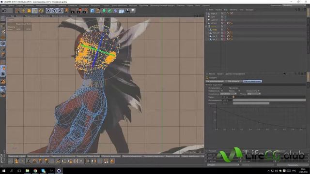Toggle the coordinate system icon after Z
The image size is (310, 174).
66,11
